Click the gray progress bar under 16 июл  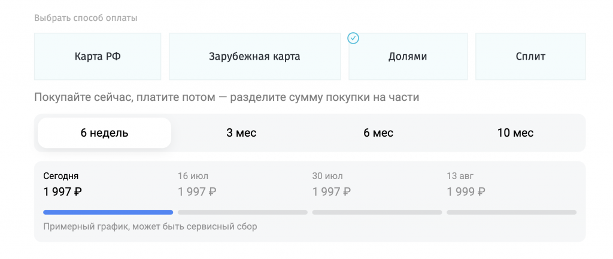tap(242, 212)
